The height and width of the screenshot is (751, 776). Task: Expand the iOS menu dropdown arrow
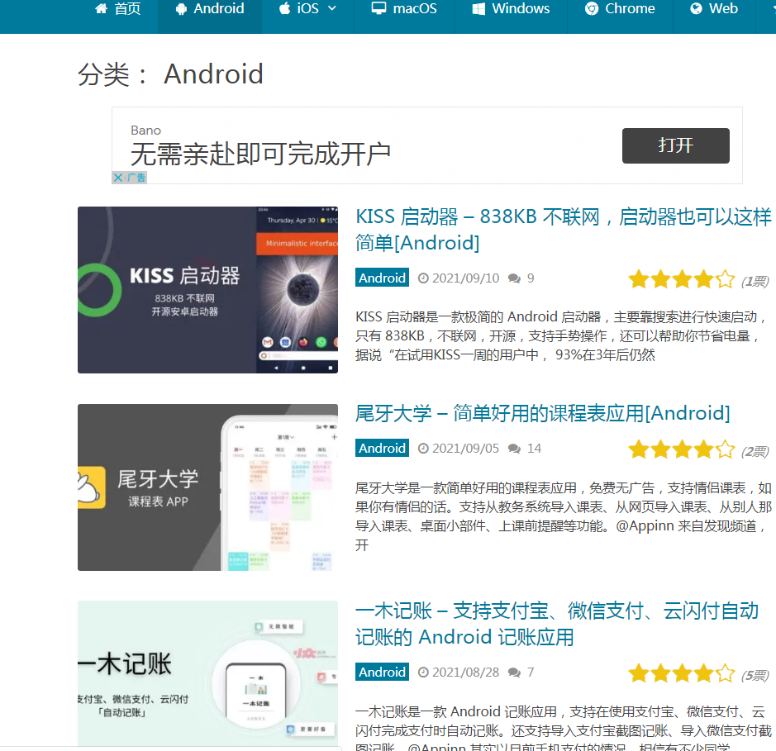coord(332,8)
